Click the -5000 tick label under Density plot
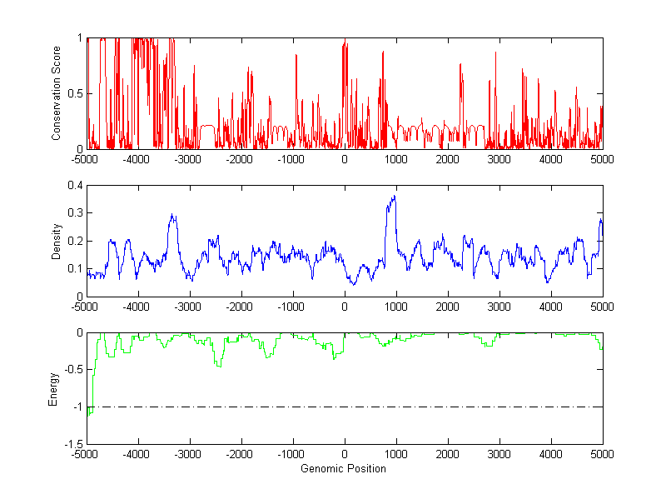666x499 pixels. click(x=85, y=307)
